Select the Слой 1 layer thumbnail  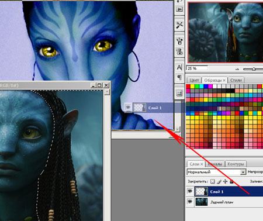(x=202, y=191)
